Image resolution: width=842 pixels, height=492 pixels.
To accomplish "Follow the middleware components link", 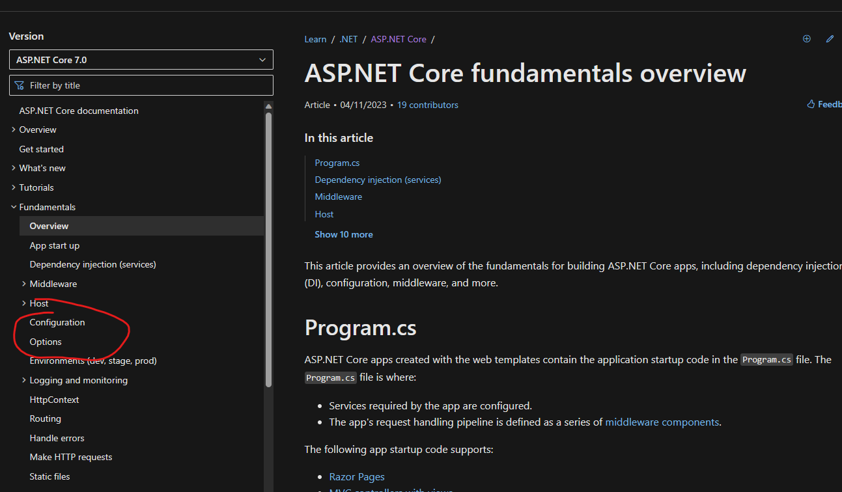I will 662,422.
